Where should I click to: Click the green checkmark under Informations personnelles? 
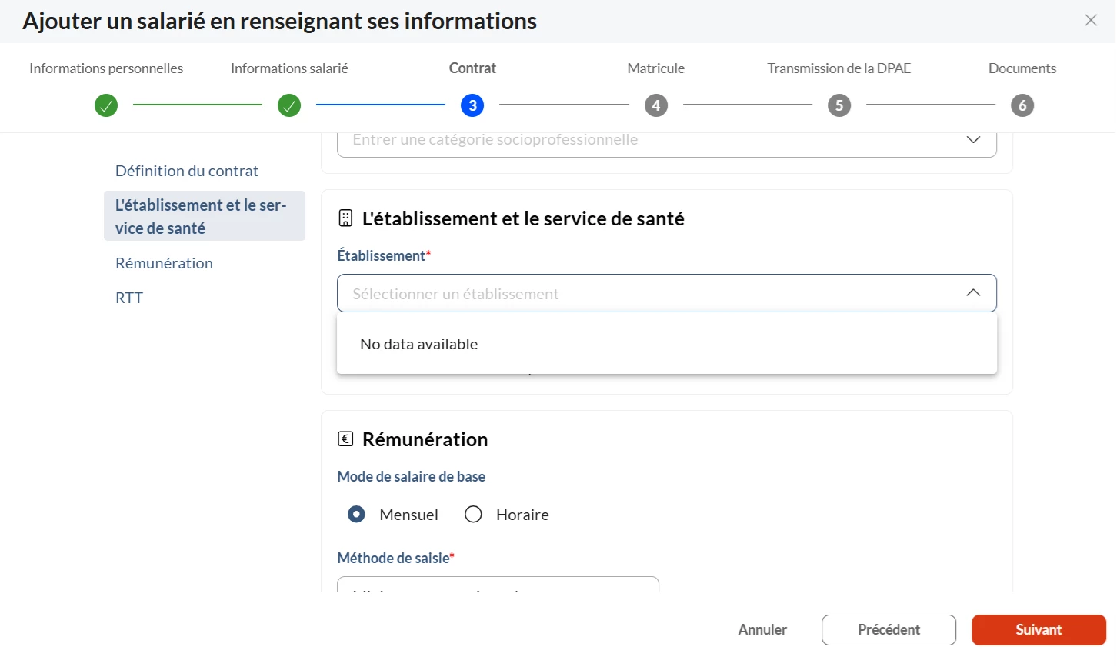pos(106,105)
